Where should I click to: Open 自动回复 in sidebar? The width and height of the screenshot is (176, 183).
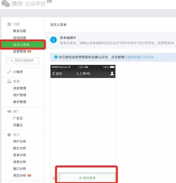[20, 38]
